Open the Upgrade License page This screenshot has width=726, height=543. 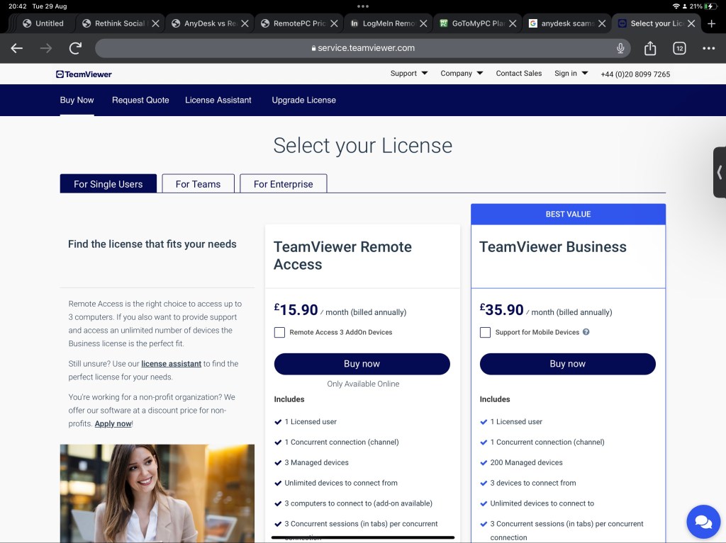[303, 100]
